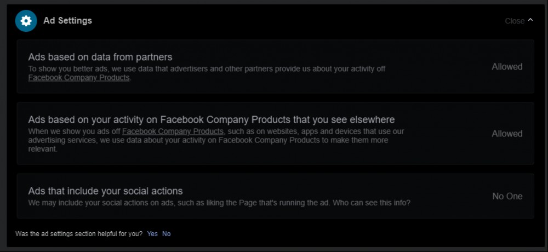This screenshot has width=548, height=252.
Task: Open the Ads based on data from partners setting
Action: coord(100,56)
